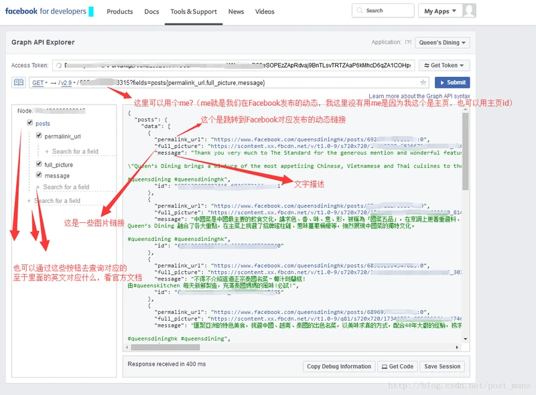Click the horizontal scrollbar thumb of the response
Viewport: 536px width, 395px height.
[165, 347]
